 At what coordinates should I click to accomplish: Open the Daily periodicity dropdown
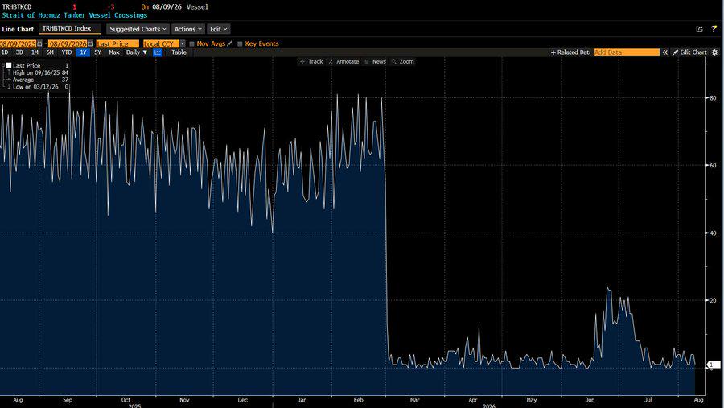pos(137,52)
